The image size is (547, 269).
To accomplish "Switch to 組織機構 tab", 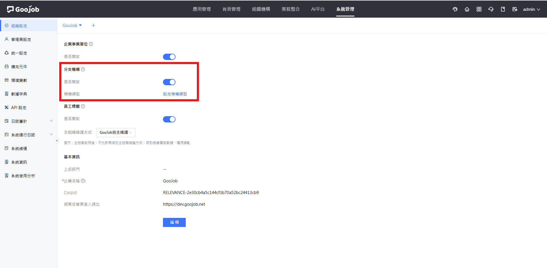I will pos(261,9).
